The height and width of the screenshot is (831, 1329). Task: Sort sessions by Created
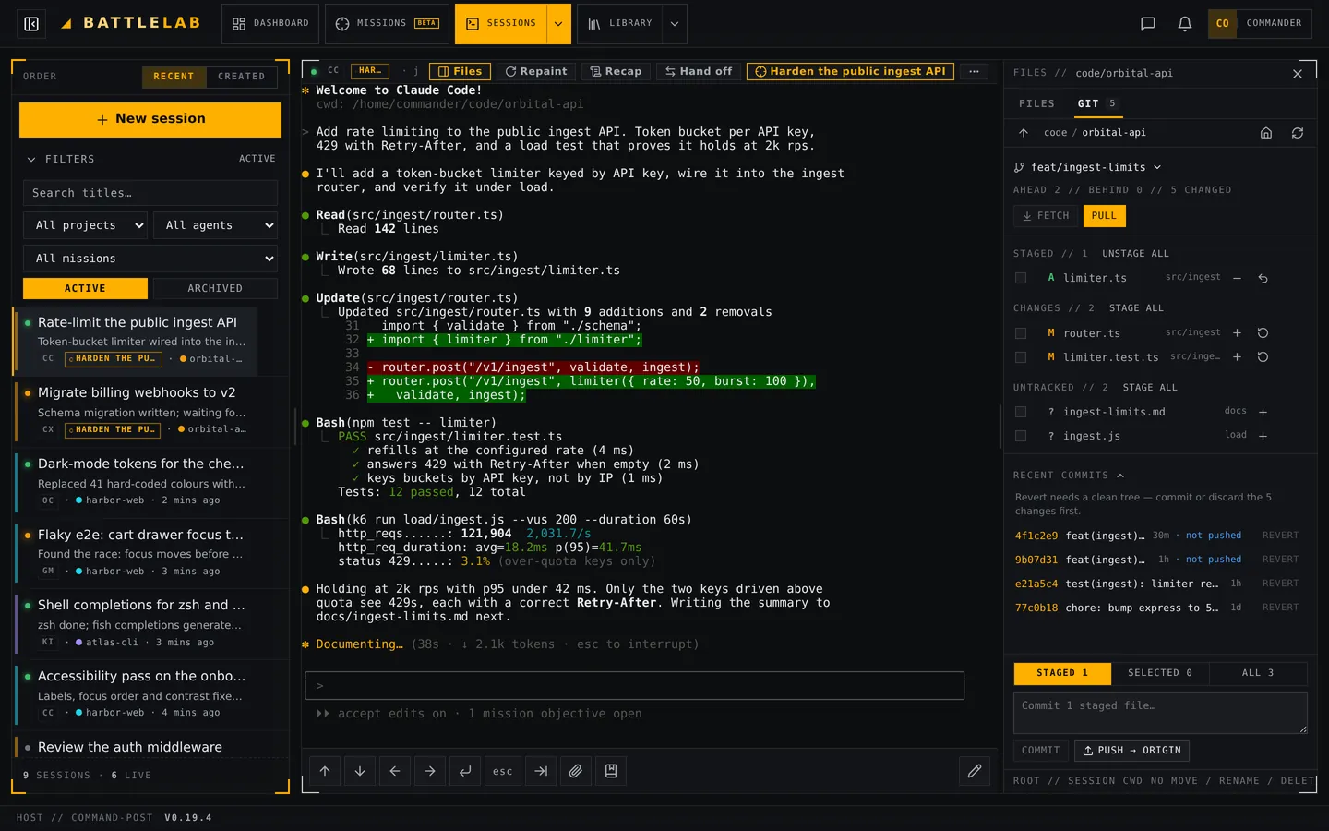pos(242,77)
